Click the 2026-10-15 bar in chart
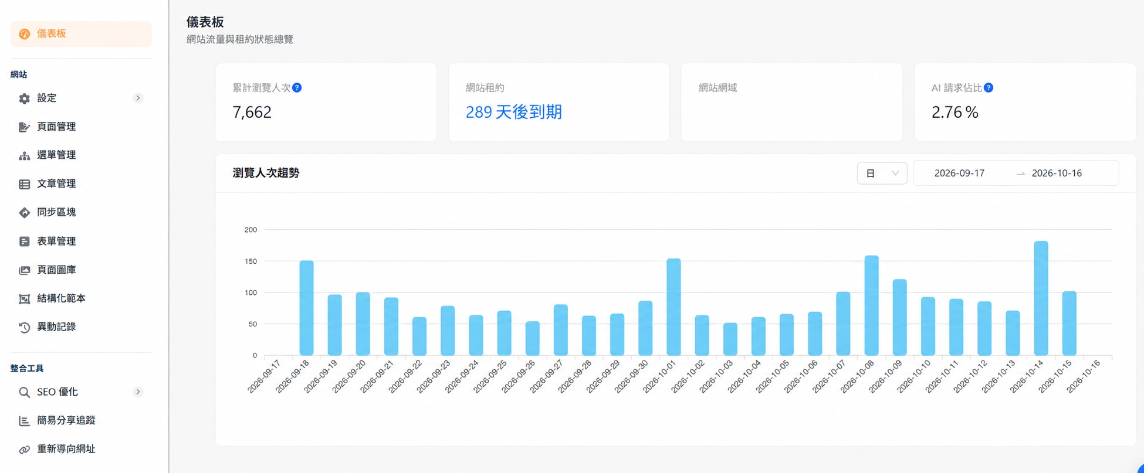The image size is (1144, 473). (1069, 324)
